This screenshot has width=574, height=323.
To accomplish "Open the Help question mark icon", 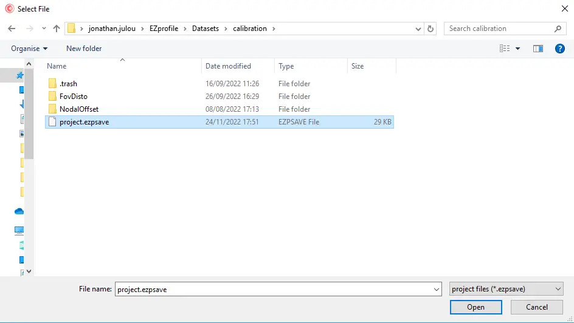I will (560, 49).
